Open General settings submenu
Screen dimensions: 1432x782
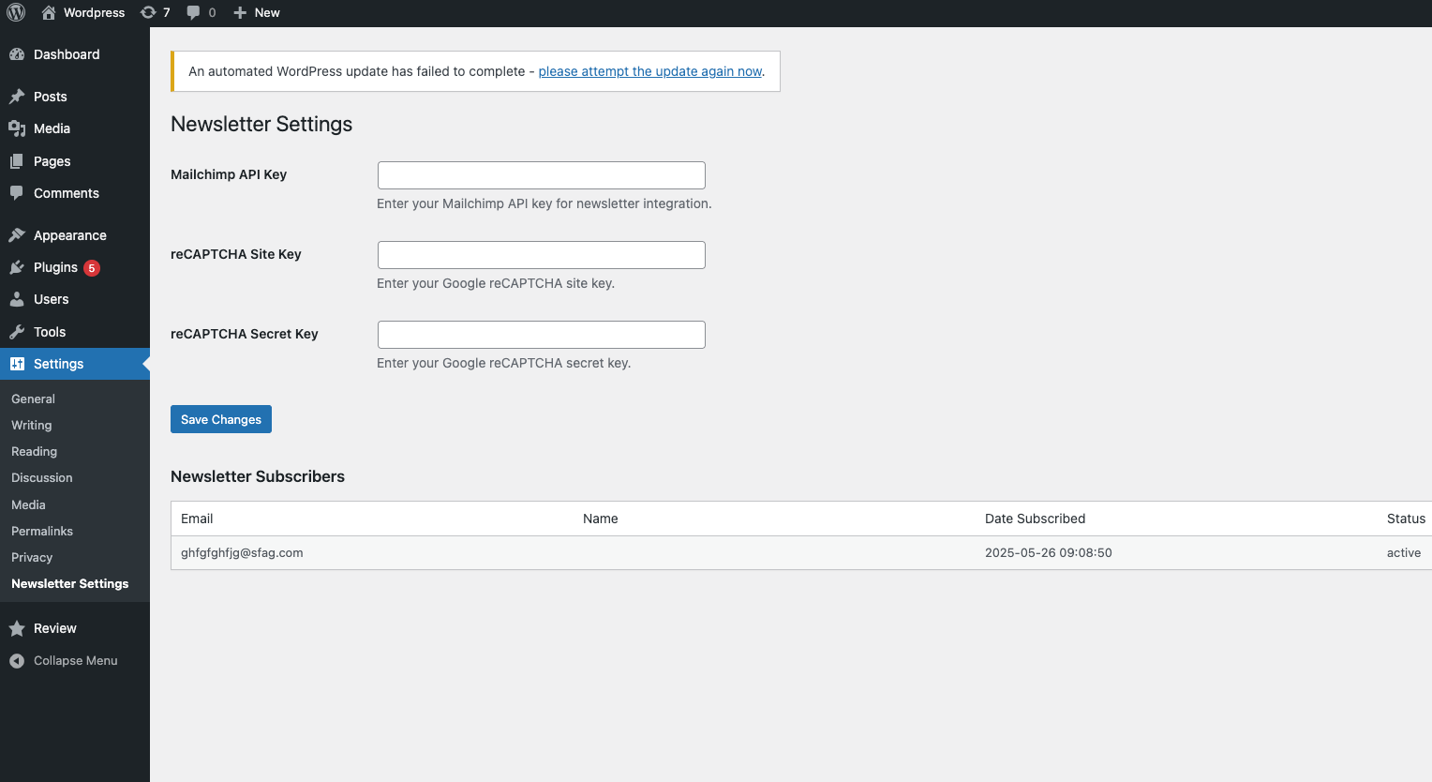pyautogui.click(x=34, y=399)
